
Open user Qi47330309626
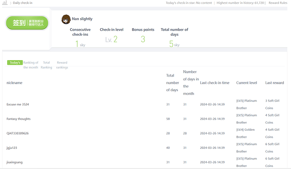[18, 133]
